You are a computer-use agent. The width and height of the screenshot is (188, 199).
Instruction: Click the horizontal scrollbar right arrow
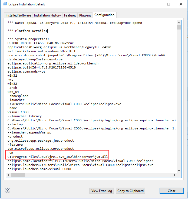click(174, 175)
